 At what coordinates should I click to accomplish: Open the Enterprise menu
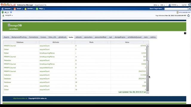pyautogui.click(x=8, y=9)
